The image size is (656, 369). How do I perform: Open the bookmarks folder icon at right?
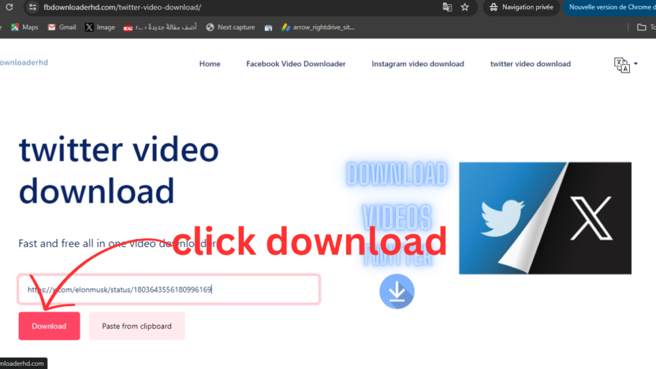click(641, 27)
